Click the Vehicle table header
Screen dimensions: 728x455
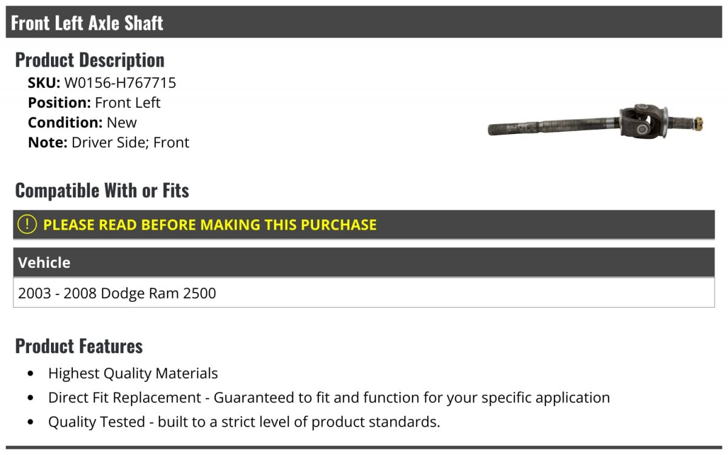[364, 262]
